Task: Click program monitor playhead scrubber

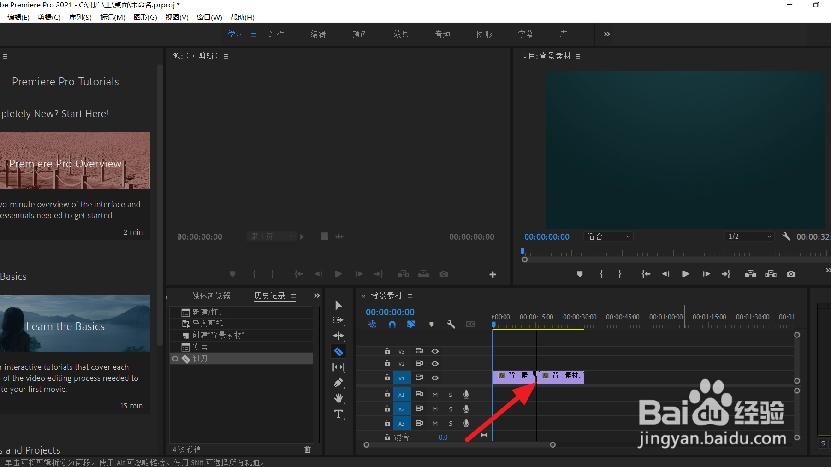Action: (522, 252)
